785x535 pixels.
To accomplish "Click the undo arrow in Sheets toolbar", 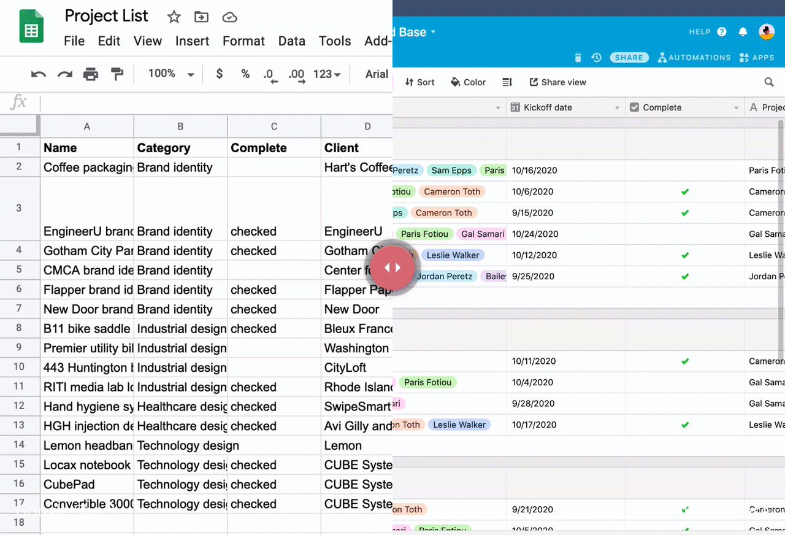I will [39, 74].
